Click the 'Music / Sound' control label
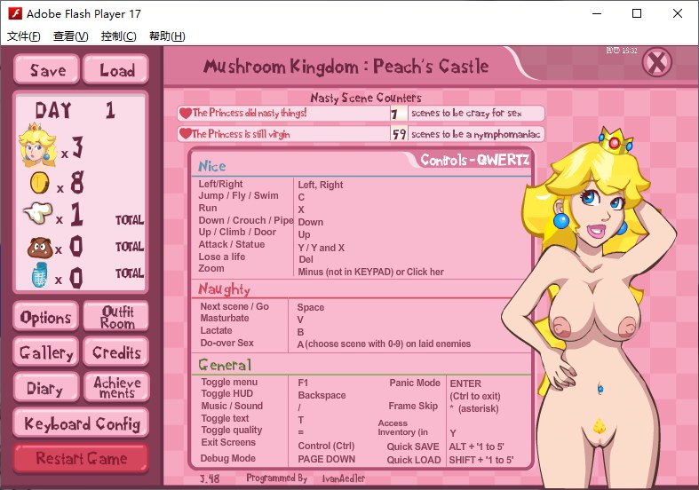Image resolution: width=699 pixels, height=490 pixels. tap(232, 406)
